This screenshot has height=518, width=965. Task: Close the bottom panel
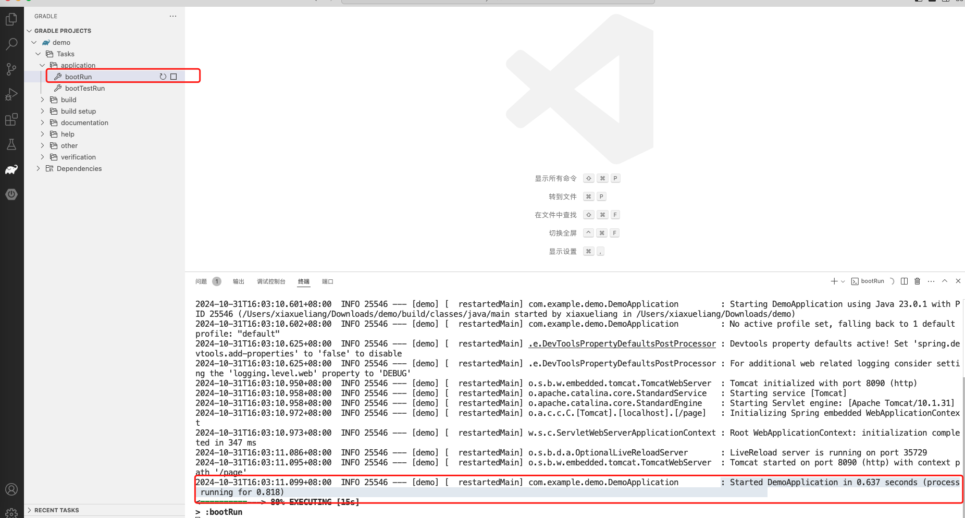point(958,281)
